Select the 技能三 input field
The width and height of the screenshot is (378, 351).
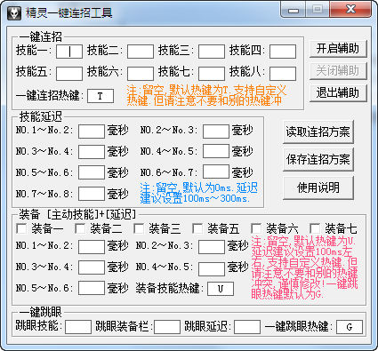click(212, 52)
